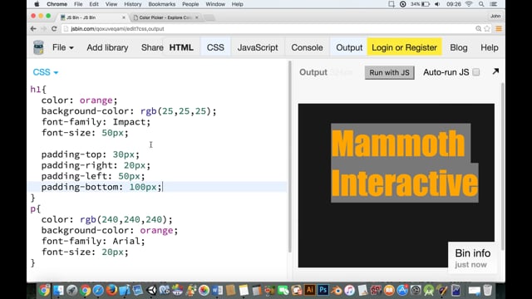Screen dimensions: 532x299
Task: Toggle the CSS panel button
Action: pos(215,47)
